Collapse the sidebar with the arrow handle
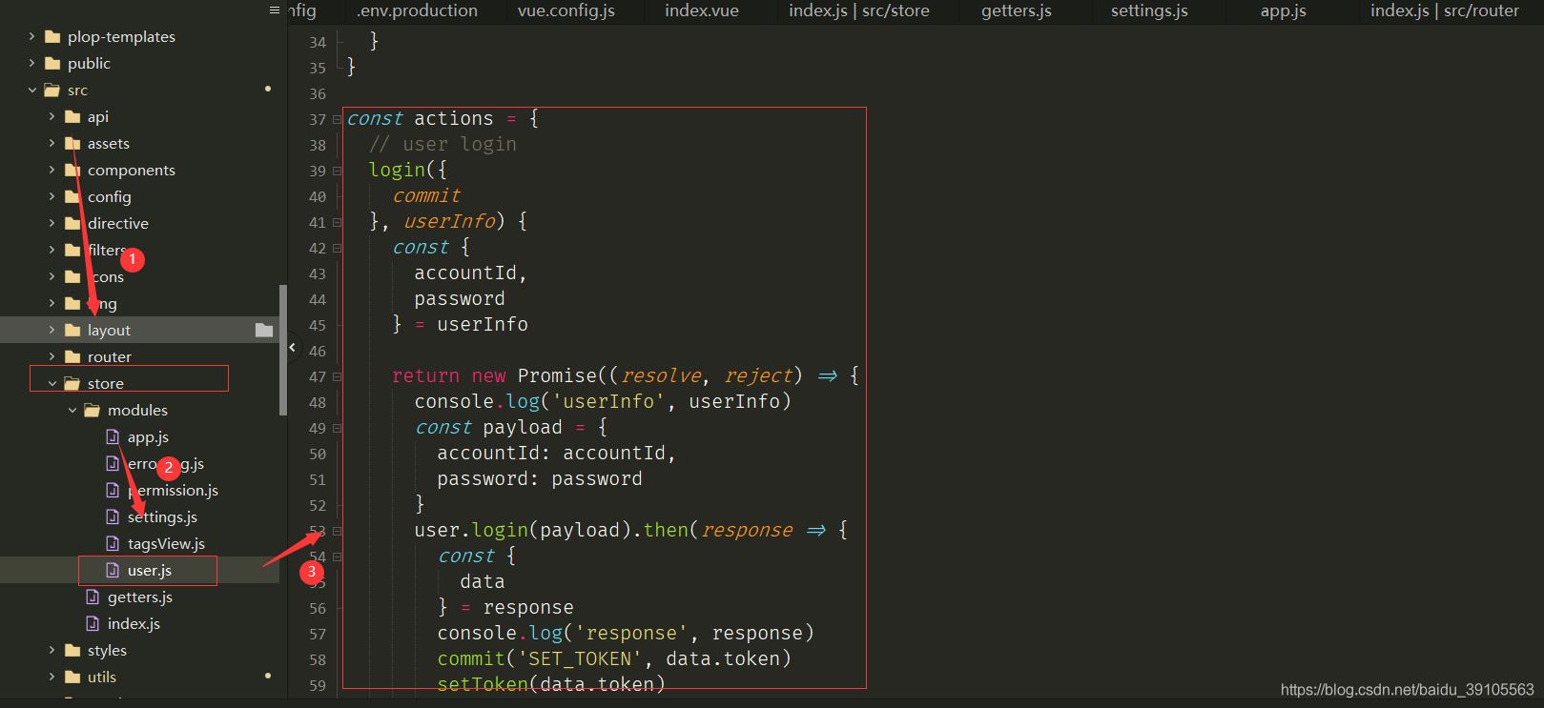Image resolution: width=1544 pixels, height=708 pixels. point(293,348)
